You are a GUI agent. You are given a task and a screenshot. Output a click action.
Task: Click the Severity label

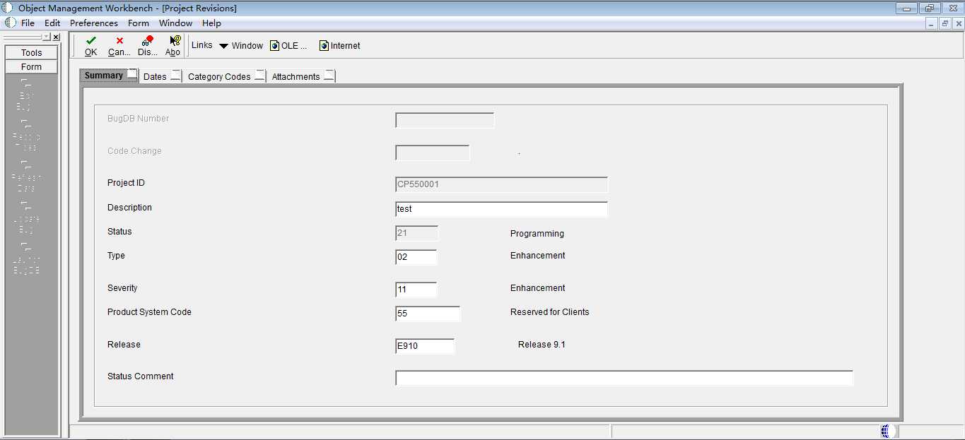tap(122, 288)
